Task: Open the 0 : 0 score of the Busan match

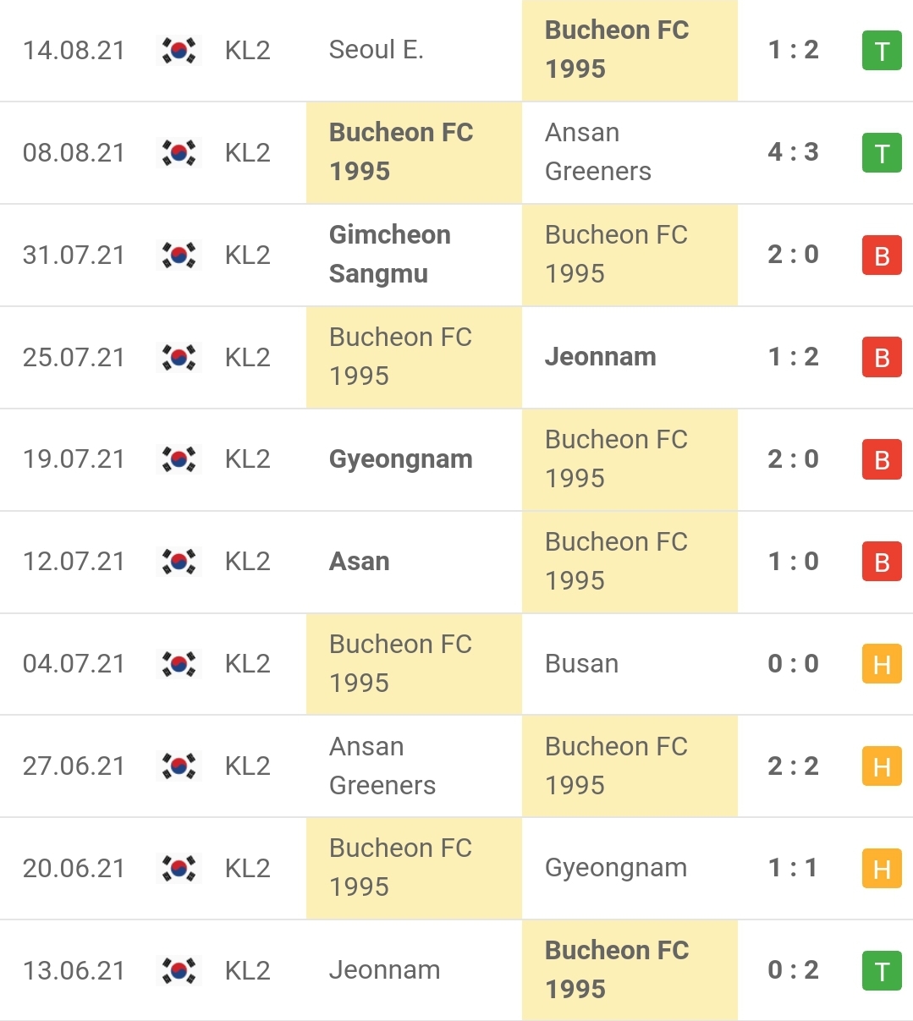Action: [793, 664]
